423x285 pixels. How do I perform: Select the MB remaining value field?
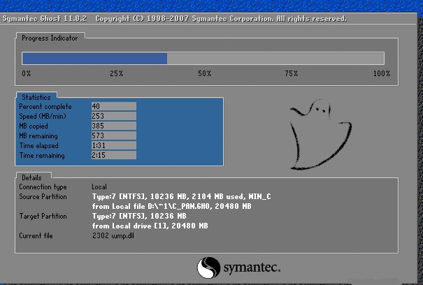coord(113,136)
